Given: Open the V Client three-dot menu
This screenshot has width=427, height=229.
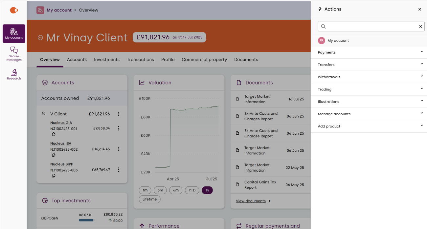Looking at the screenshot, I should 119,114.
